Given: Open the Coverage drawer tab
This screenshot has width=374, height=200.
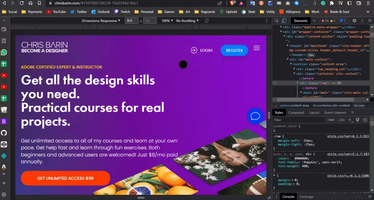Looking at the screenshot, I should pyautogui.click(x=306, y=197).
